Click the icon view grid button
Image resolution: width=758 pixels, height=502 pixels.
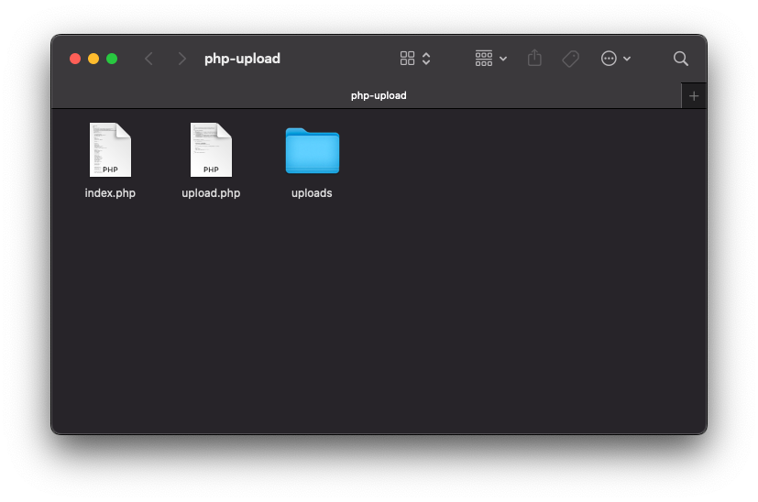[408, 59]
